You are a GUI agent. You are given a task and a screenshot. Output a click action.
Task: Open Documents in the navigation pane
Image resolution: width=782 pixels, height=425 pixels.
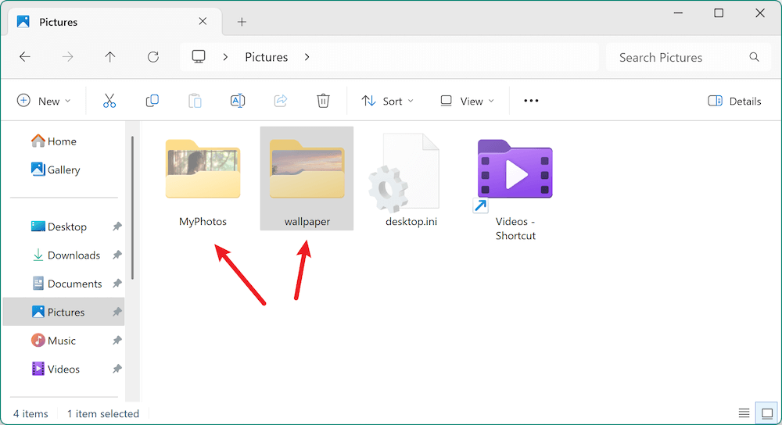tap(66, 284)
